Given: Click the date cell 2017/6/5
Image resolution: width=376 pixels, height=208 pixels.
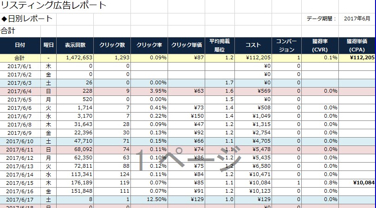Looking at the screenshot, I should 20,100.
